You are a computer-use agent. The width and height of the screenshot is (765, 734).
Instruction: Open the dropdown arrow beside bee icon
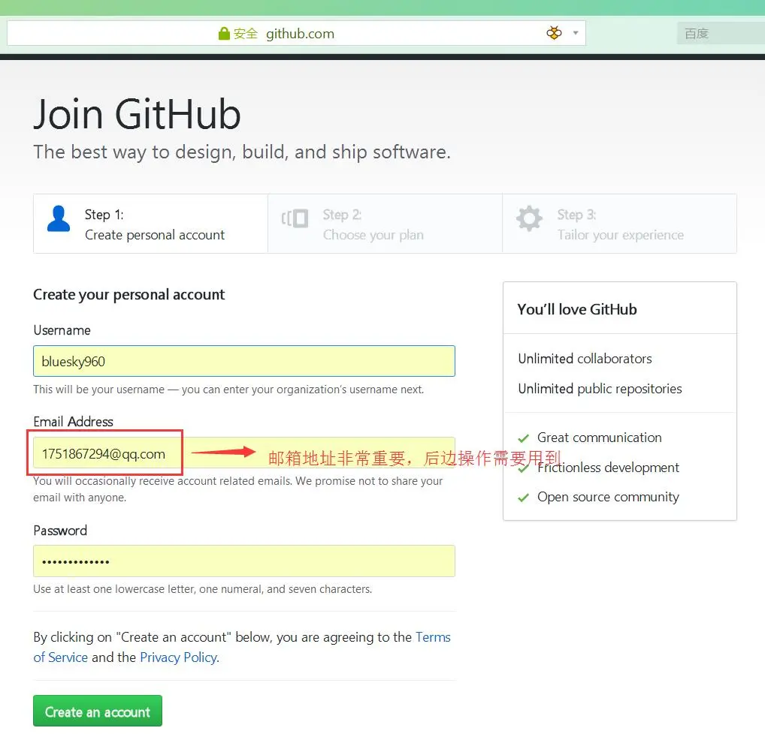(576, 33)
